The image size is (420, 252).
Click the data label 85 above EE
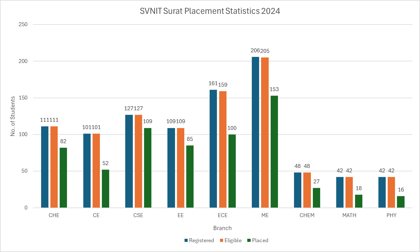coord(190,139)
